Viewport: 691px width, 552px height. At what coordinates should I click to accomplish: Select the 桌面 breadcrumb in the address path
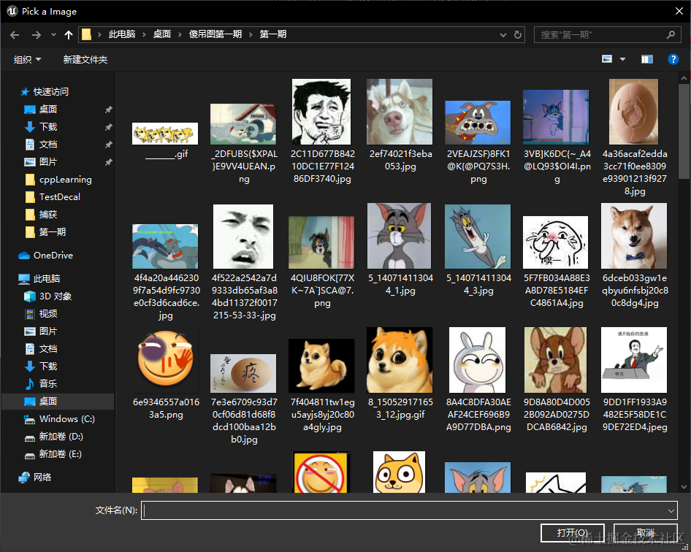pos(161,34)
